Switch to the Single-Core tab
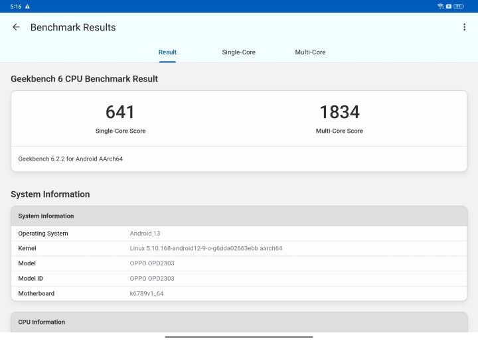The image size is (478, 341). (238, 52)
